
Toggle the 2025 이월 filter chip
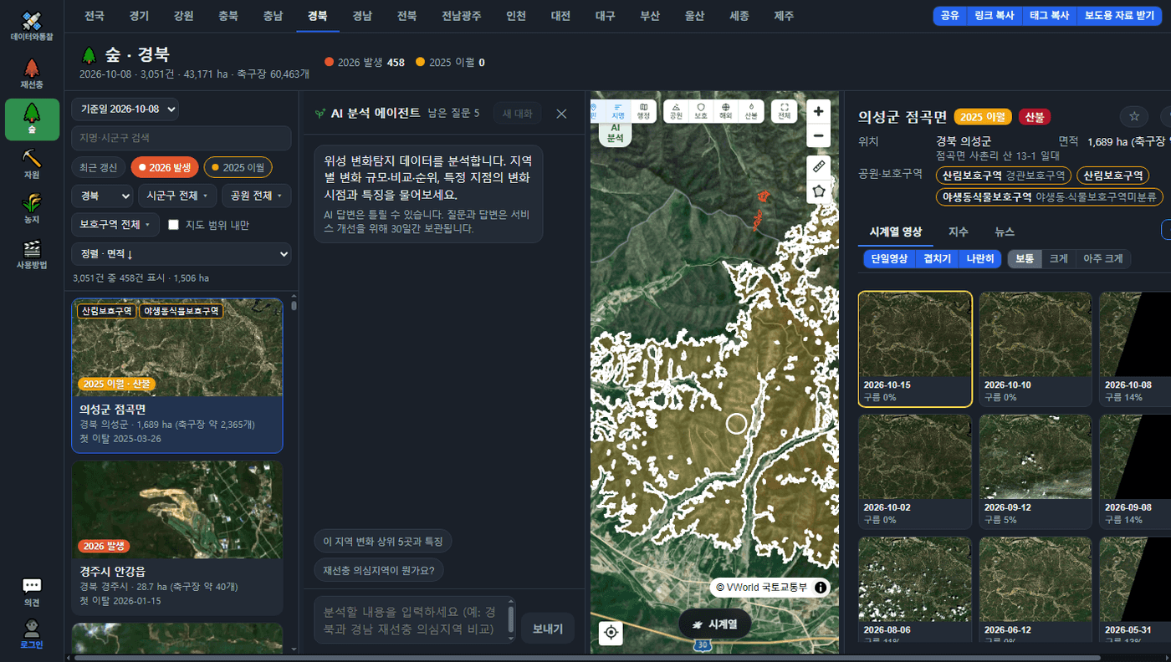[x=238, y=167]
